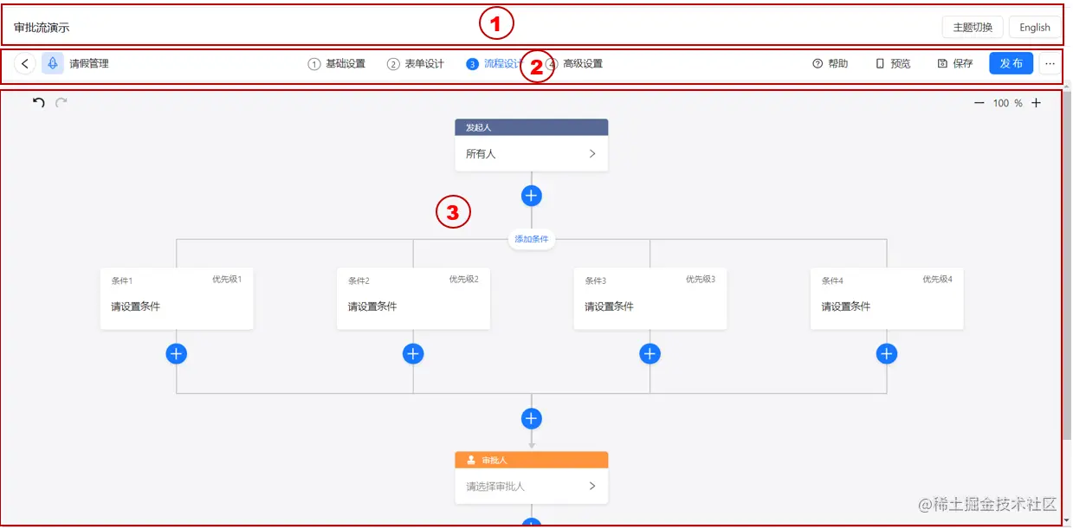
Task: Zoom in with the plus icon
Action: (x=1036, y=103)
